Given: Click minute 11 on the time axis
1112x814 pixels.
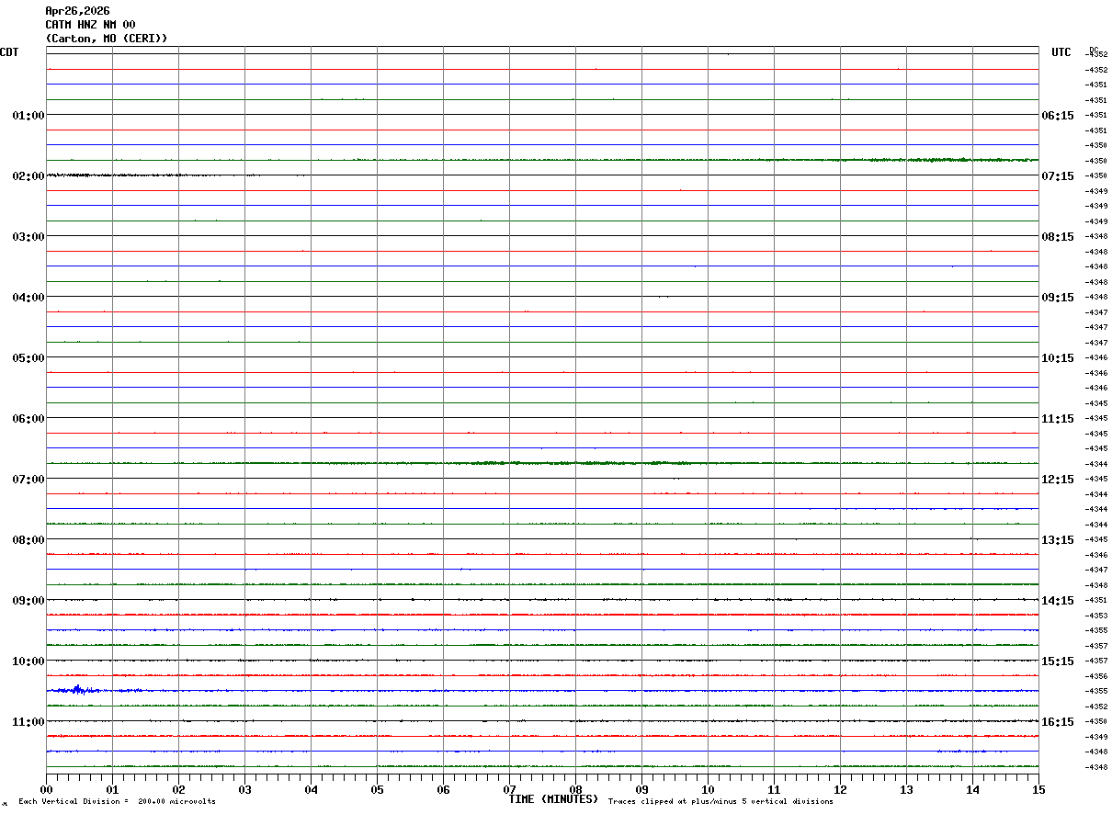Looking at the screenshot, I should (x=774, y=789).
